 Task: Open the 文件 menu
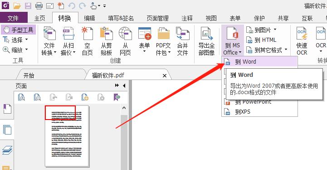click(13, 18)
